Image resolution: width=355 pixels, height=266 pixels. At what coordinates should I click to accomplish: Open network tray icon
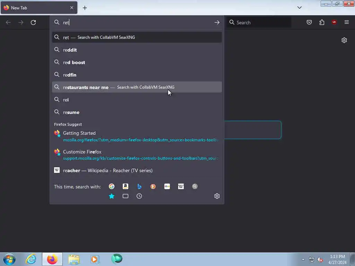click(x=312, y=260)
